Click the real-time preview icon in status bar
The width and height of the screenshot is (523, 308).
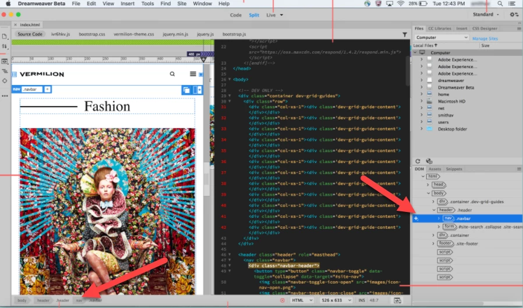(x=398, y=300)
